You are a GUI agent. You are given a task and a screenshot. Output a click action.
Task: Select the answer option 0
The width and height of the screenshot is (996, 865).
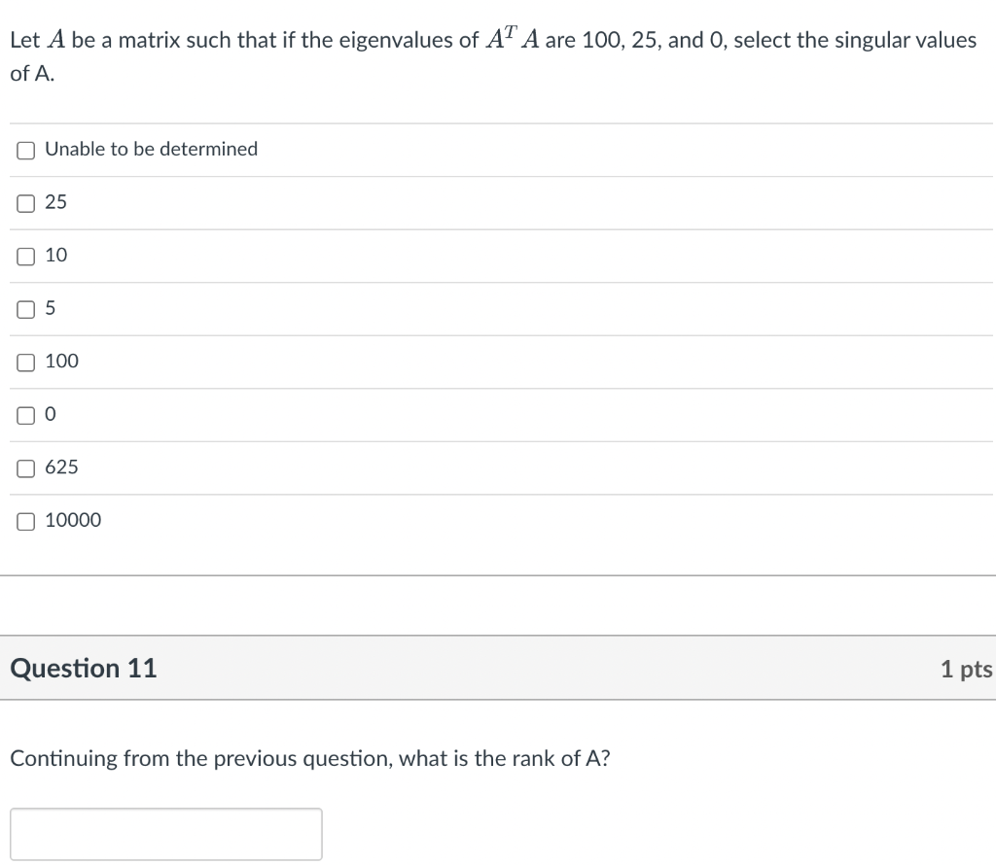coord(24,414)
